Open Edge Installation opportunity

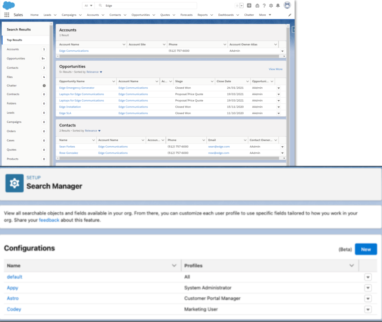click(x=70, y=107)
